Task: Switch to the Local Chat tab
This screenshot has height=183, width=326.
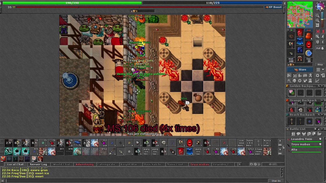Action: 15,164
